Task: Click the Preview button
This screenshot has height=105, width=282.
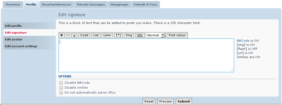Action: point(165,101)
